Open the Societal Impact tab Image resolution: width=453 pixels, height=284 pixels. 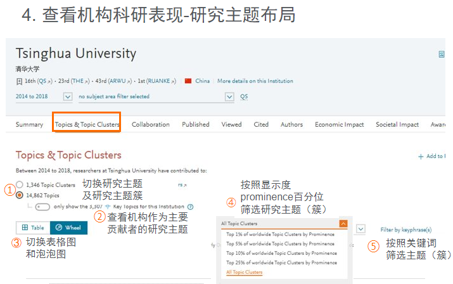point(397,124)
